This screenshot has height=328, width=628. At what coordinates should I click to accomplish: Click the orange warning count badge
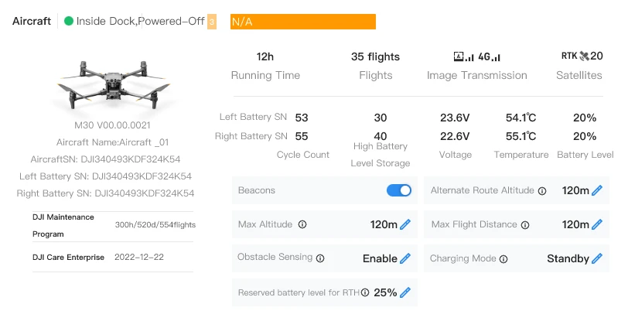[212, 22]
